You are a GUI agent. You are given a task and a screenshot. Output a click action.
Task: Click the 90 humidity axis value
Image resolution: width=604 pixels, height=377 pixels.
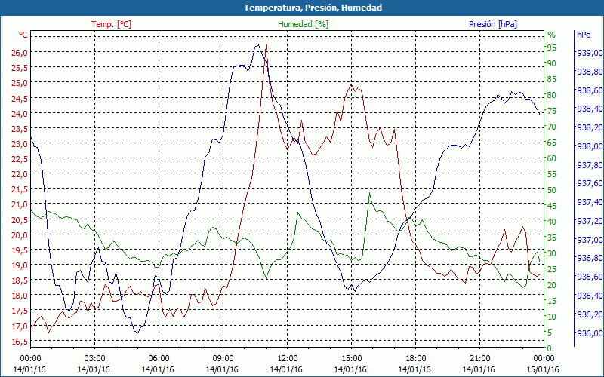(x=552, y=63)
